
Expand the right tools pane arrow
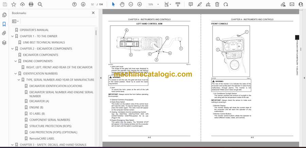(x=304, y=78)
